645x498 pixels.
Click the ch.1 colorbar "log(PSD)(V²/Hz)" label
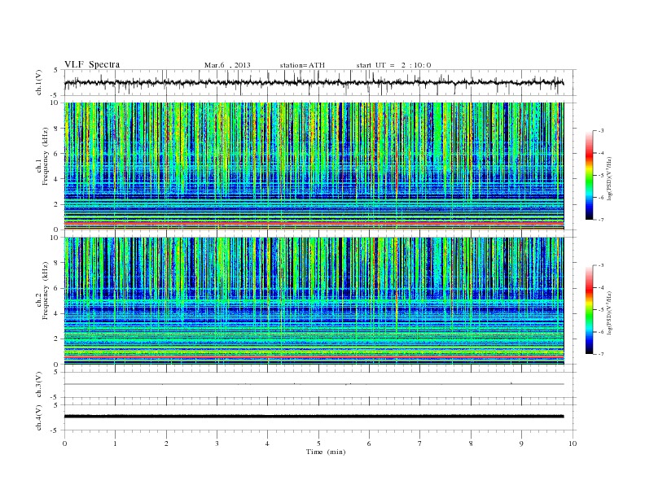pyautogui.click(x=610, y=178)
